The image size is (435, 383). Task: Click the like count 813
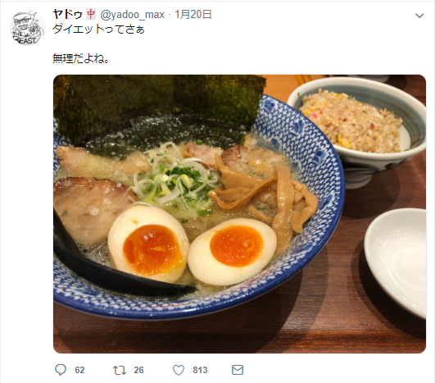pyautogui.click(x=201, y=370)
